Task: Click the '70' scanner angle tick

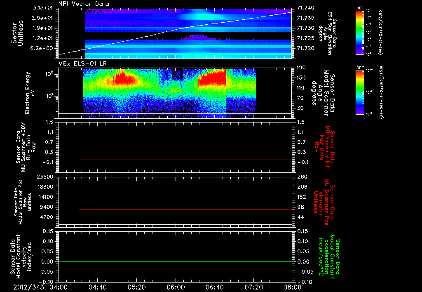Action: 300,98
